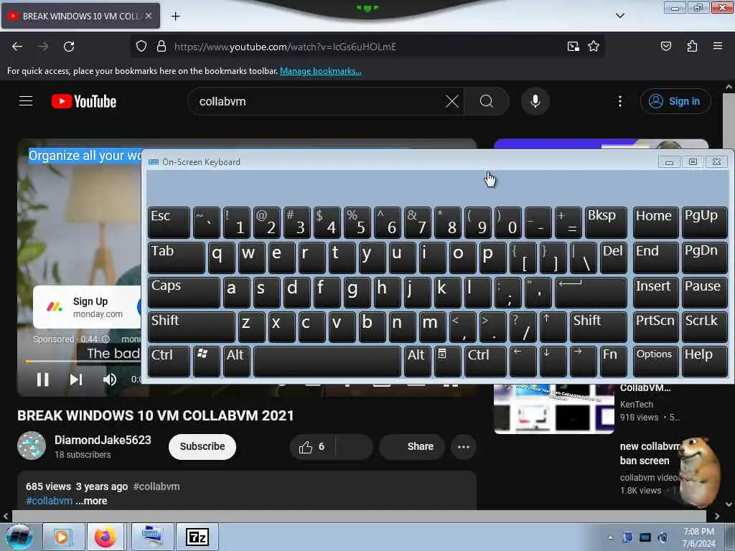The height and width of the screenshot is (551, 735).
Task: Open the Pocket save icon
Action: click(665, 47)
